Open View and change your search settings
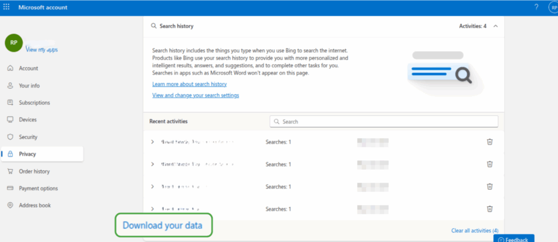The image size is (558, 242). coord(195,95)
